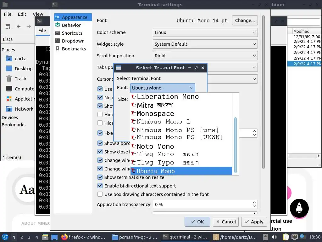Image resolution: width=322 pixels, height=242 pixels.
Task: Open File menu in qterminal window
Action: pyautogui.click(x=42, y=31)
